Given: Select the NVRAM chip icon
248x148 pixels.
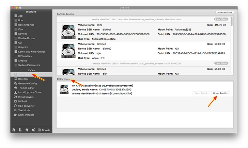Looking at the screenshot, I should 15,101.
